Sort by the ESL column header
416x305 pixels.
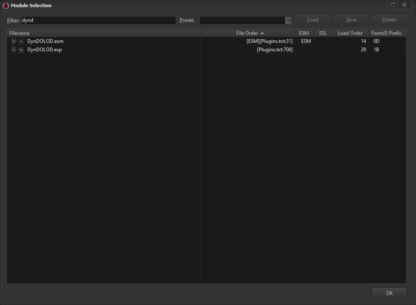tap(323, 33)
